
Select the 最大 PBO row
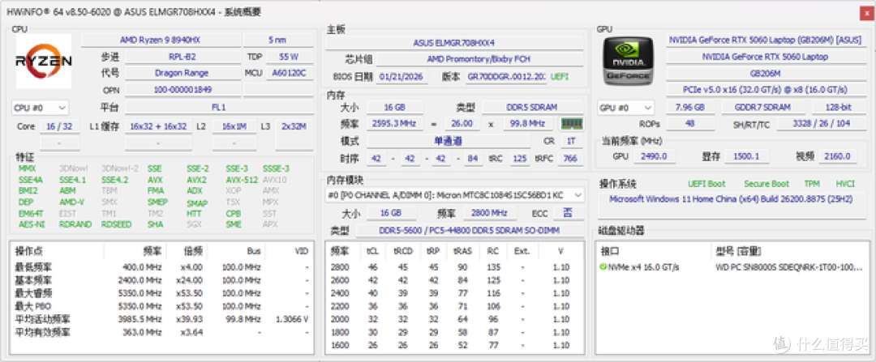(x=161, y=306)
